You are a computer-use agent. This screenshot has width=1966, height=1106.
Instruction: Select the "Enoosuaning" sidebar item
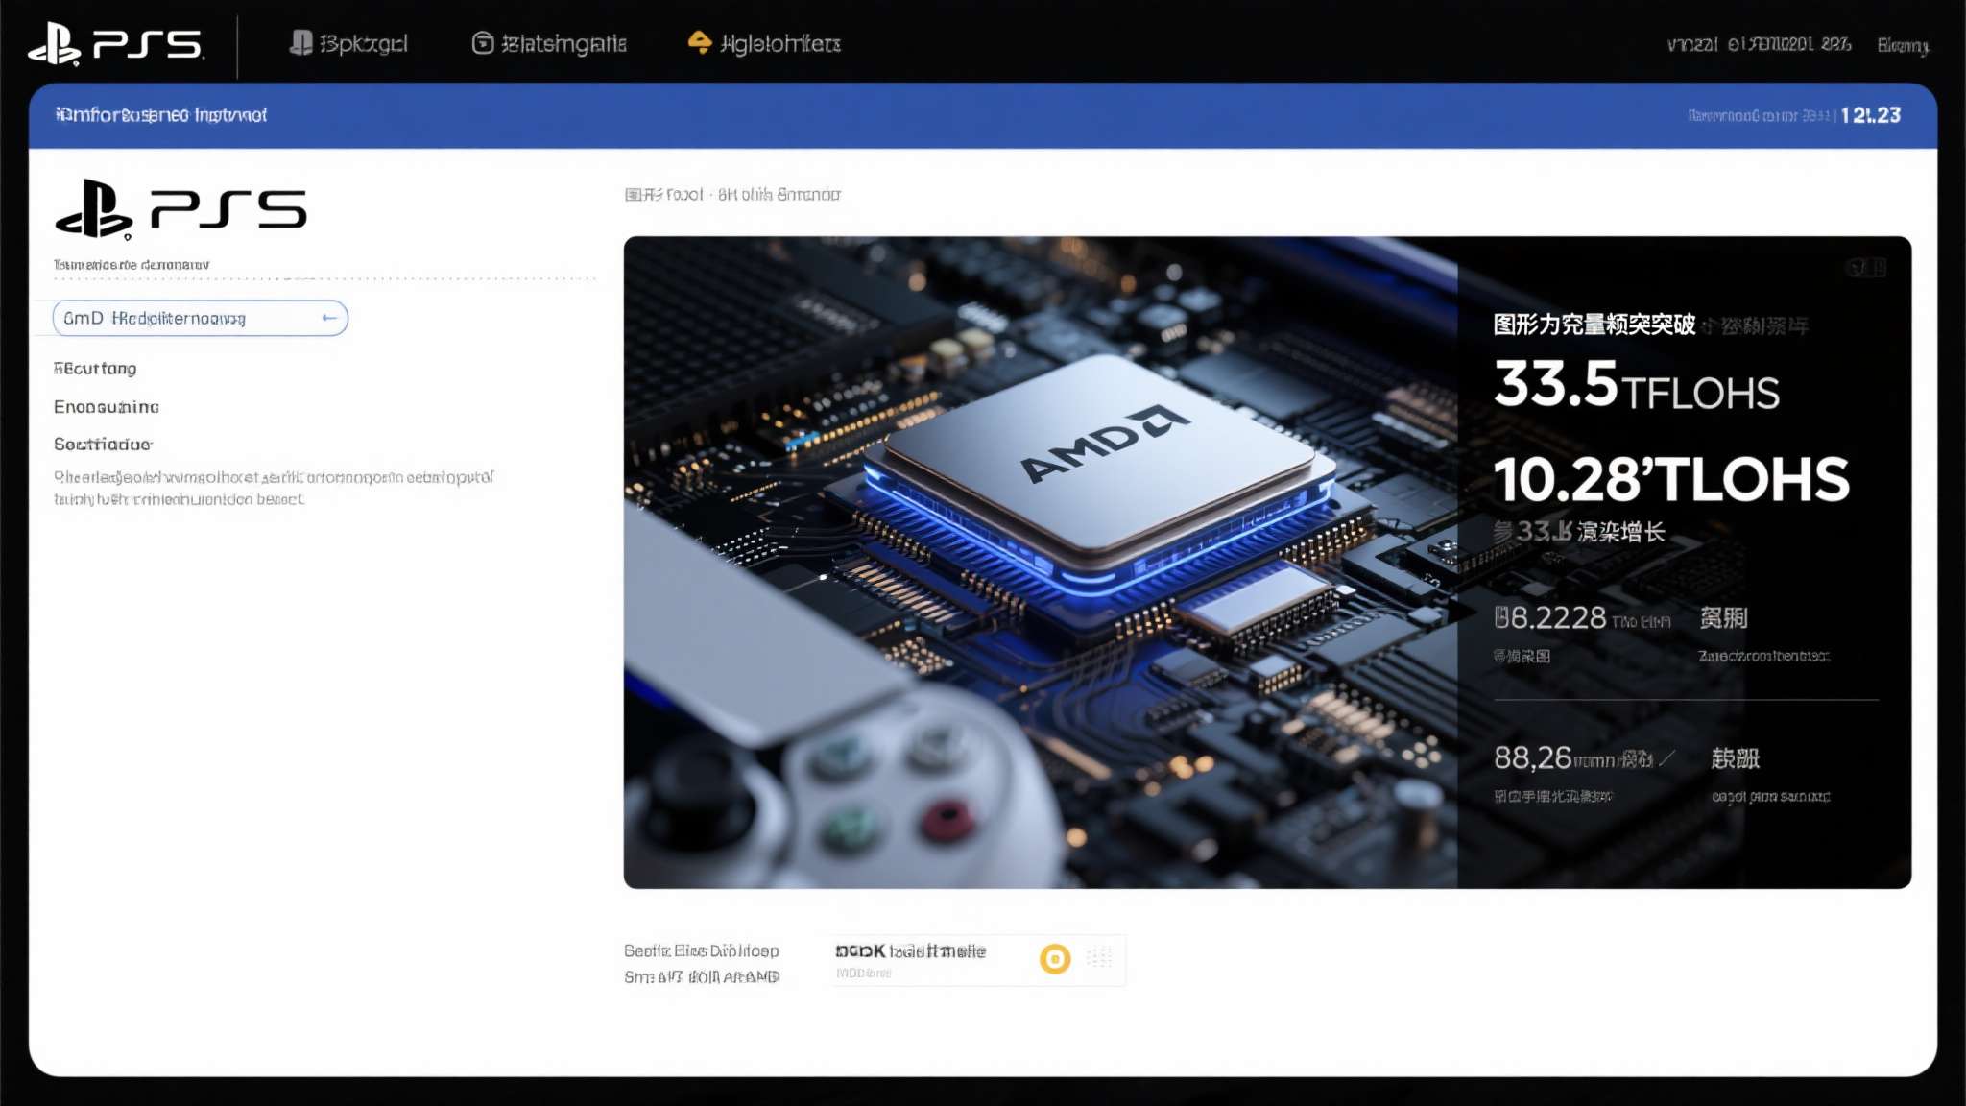click(x=107, y=407)
